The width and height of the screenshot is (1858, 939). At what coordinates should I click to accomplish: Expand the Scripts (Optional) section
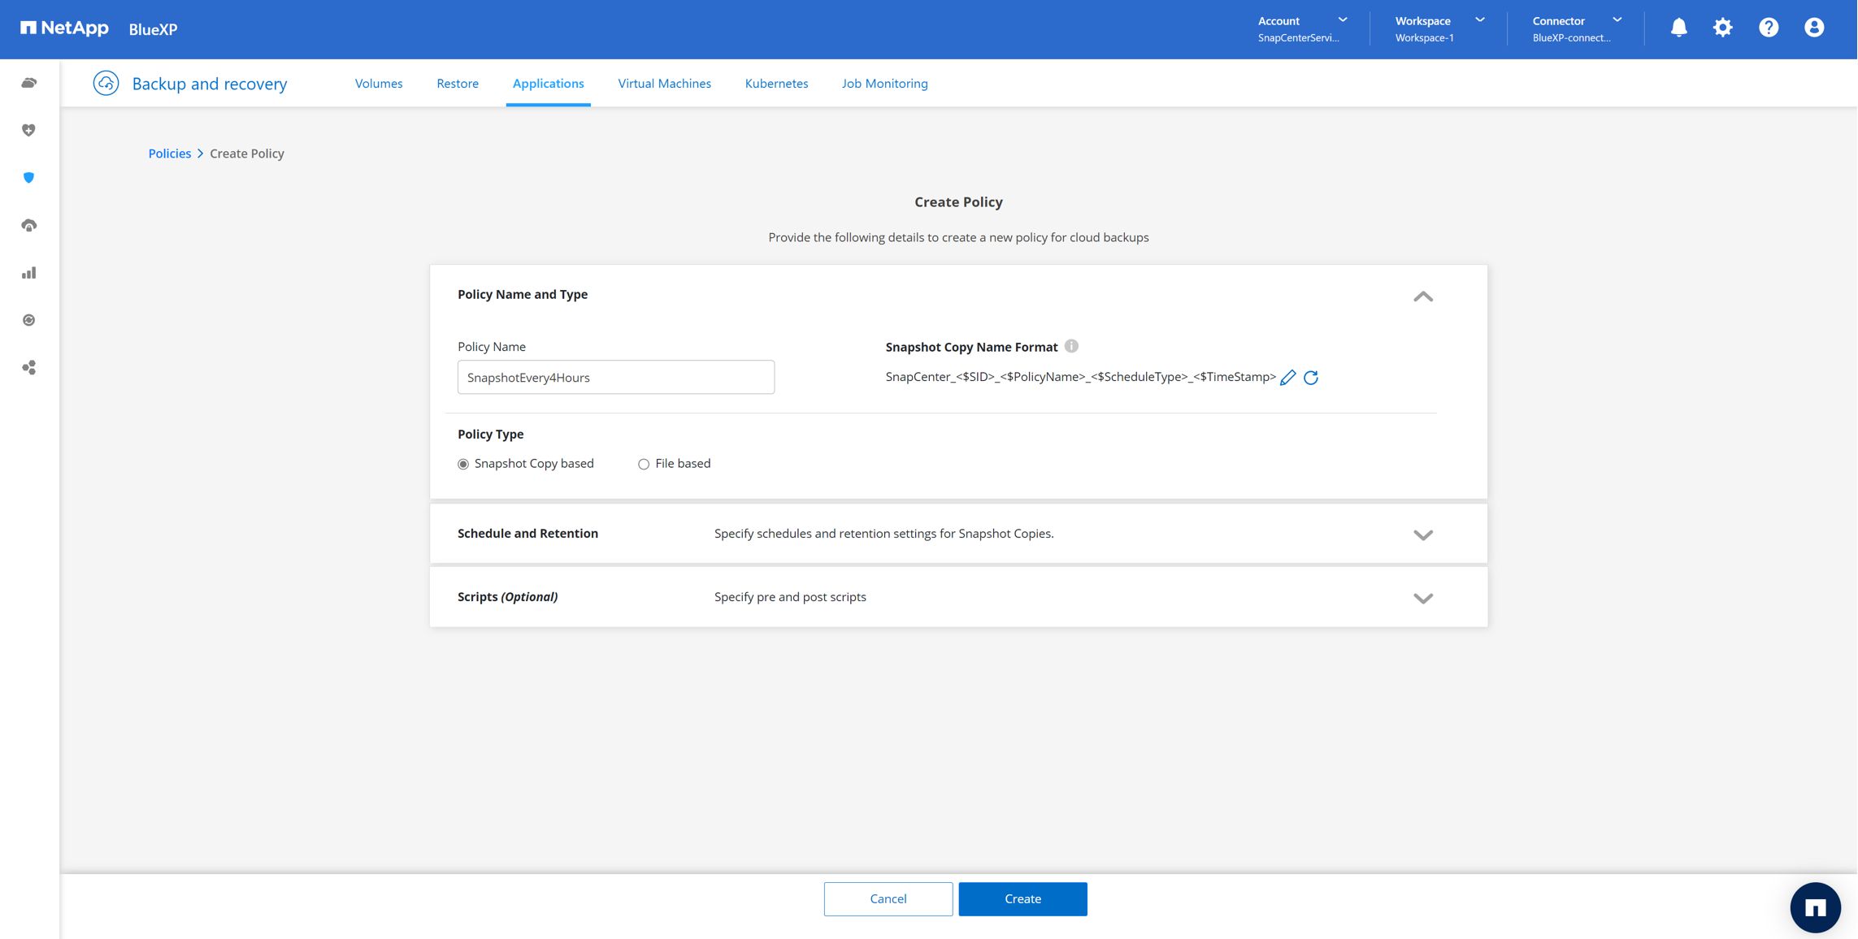point(1422,598)
